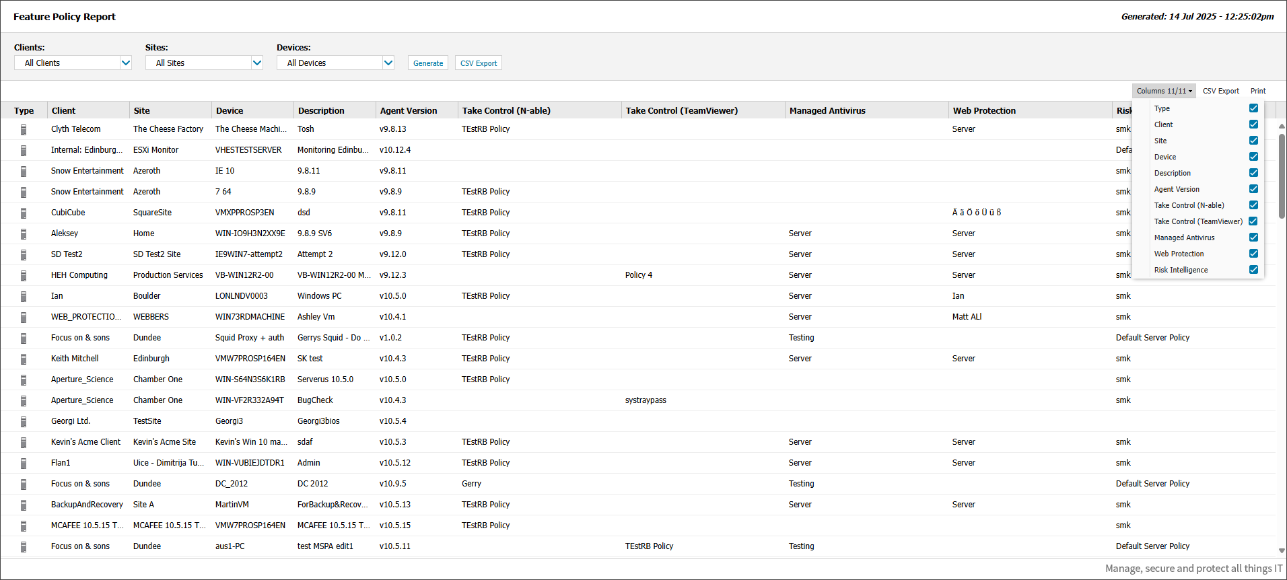Uncheck the Device column checkbox

pos(1253,157)
